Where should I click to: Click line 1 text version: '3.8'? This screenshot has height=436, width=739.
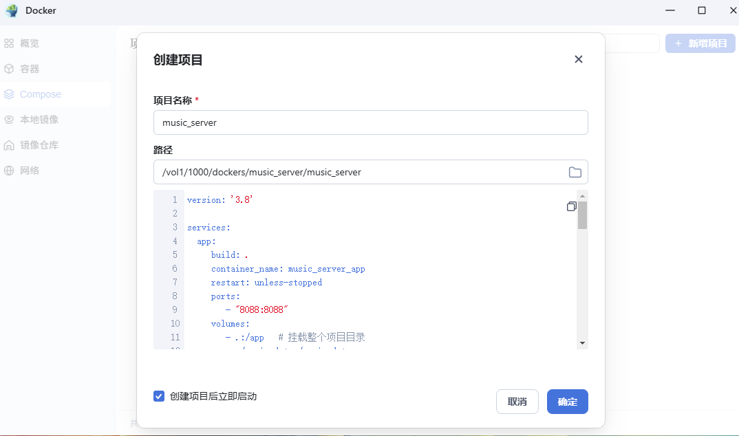(x=220, y=199)
